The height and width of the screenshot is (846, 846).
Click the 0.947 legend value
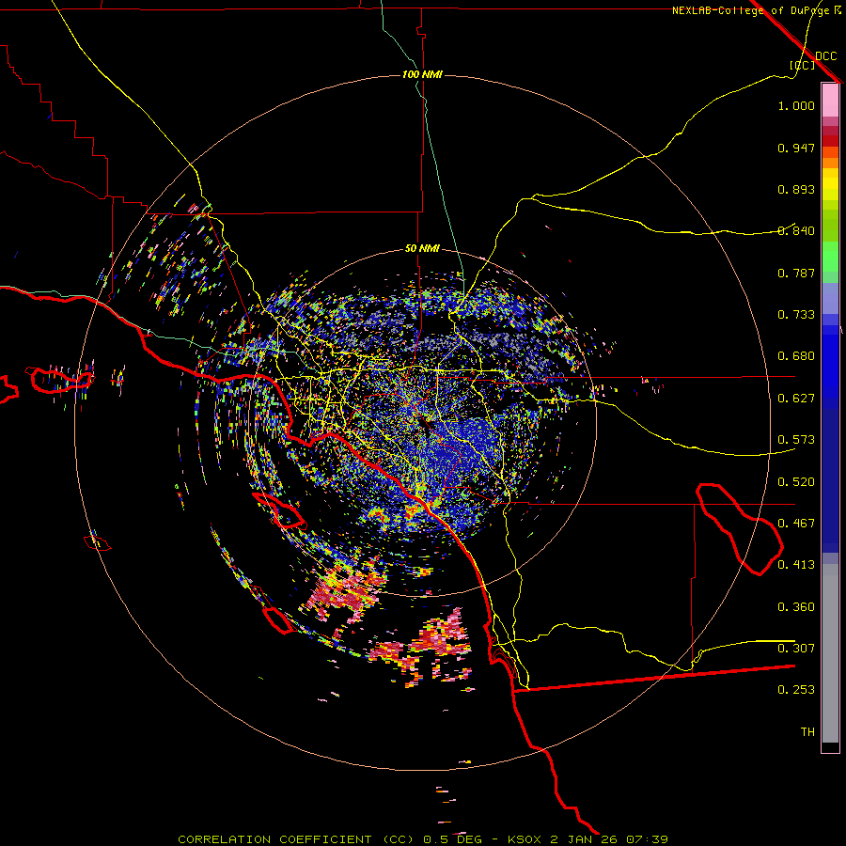(x=796, y=148)
